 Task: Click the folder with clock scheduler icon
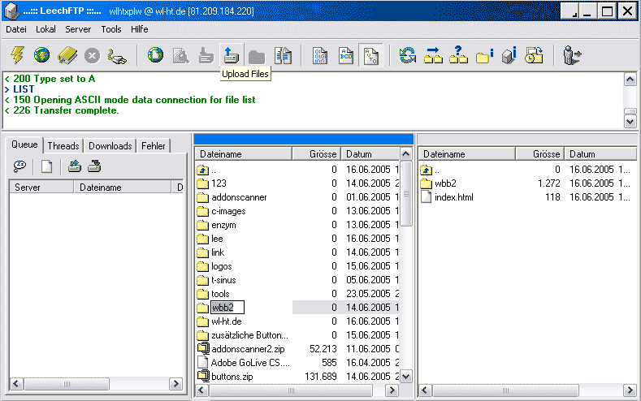(x=534, y=55)
